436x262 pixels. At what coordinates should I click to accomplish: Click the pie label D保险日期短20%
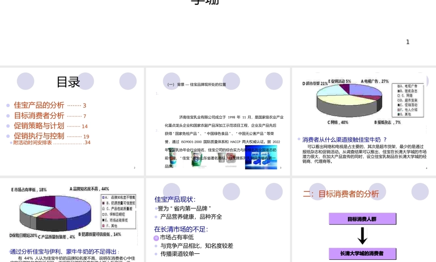[24, 235]
